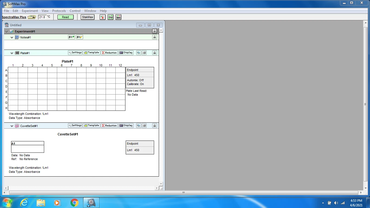Open the Edit menu
The width and height of the screenshot is (370, 208).
(15, 11)
